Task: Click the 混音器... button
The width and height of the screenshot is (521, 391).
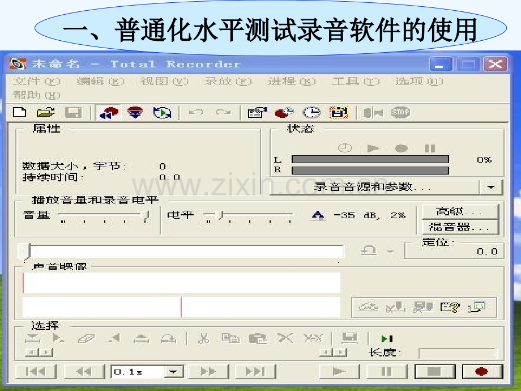Action: (x=460, y=227)
